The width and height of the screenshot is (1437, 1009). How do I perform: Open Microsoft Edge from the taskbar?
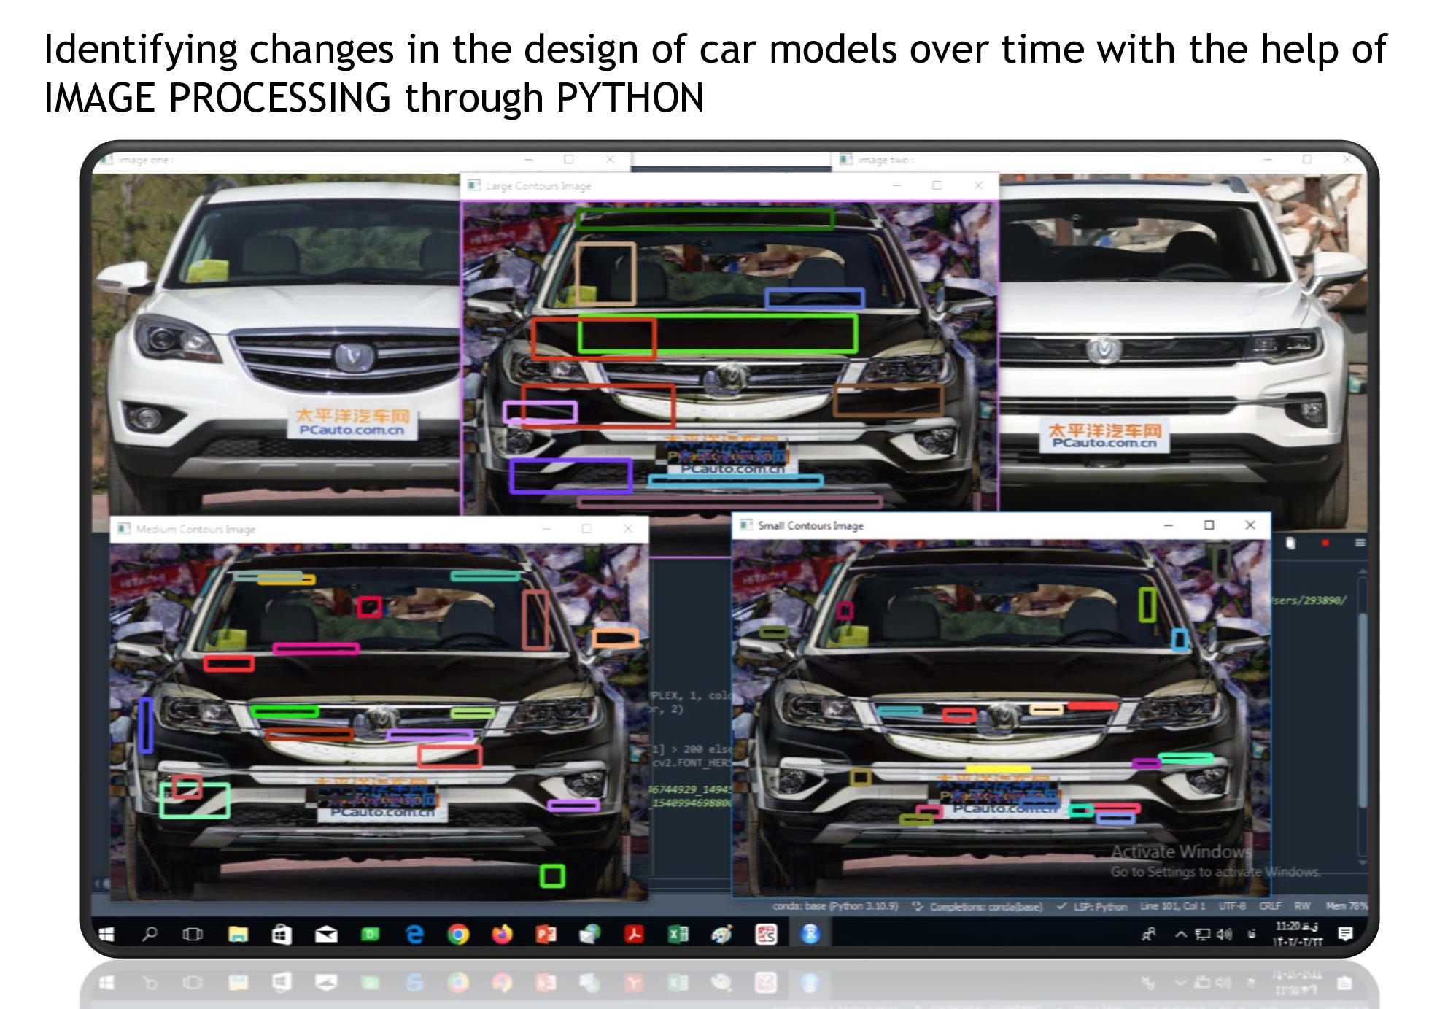[414, 935]
